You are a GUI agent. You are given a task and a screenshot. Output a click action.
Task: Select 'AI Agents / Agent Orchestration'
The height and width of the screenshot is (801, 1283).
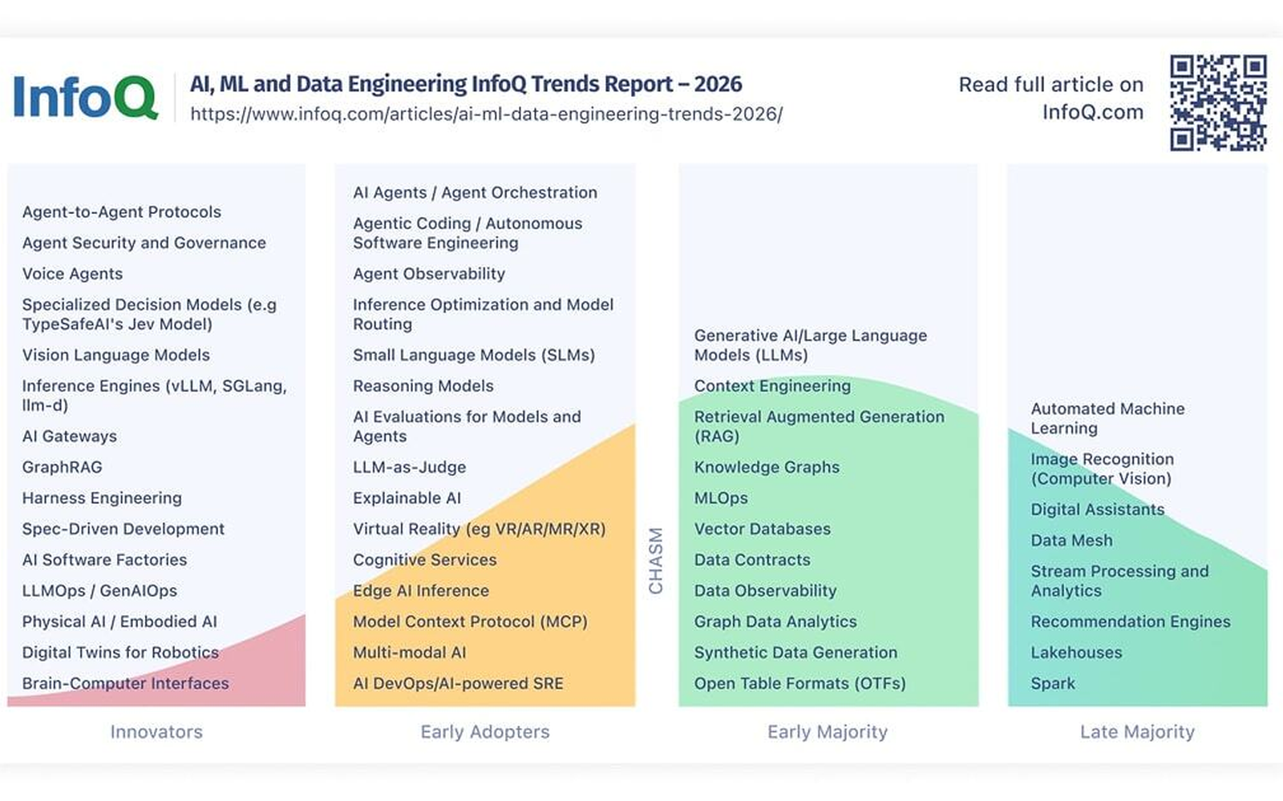pyautogui.click(x=476, y=193)
